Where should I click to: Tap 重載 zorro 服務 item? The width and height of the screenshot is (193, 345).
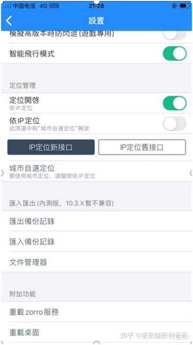pos(96,312)
